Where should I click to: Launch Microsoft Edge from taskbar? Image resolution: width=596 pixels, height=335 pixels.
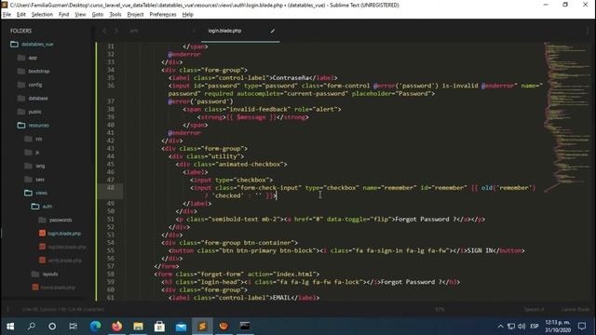tap(95, 326)
